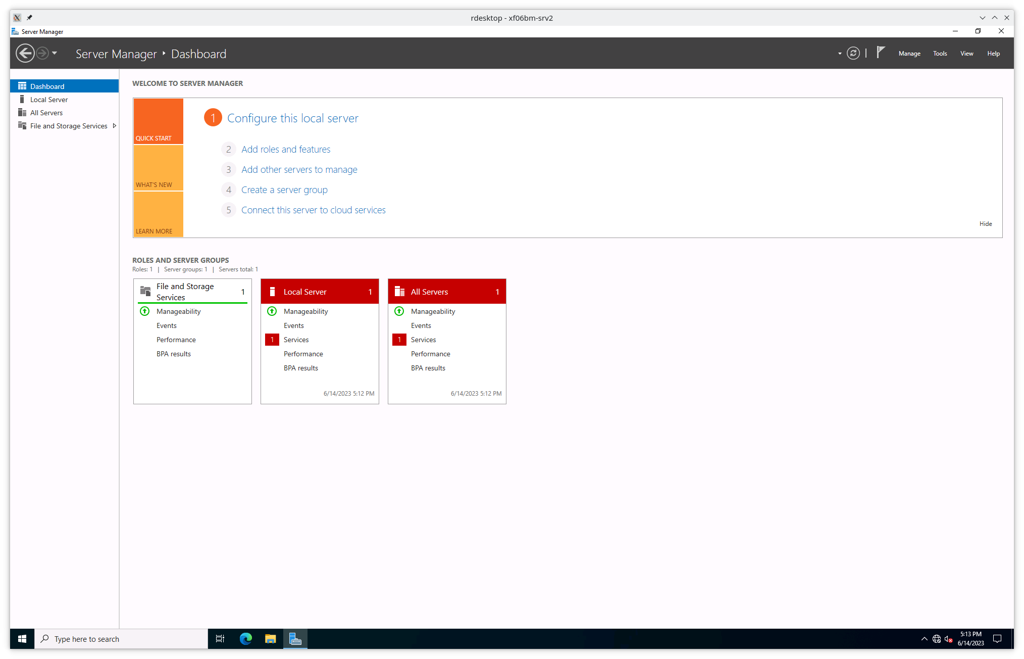
Task: Open File and Storage Services tile header
Action: click(x=192, y=292)
